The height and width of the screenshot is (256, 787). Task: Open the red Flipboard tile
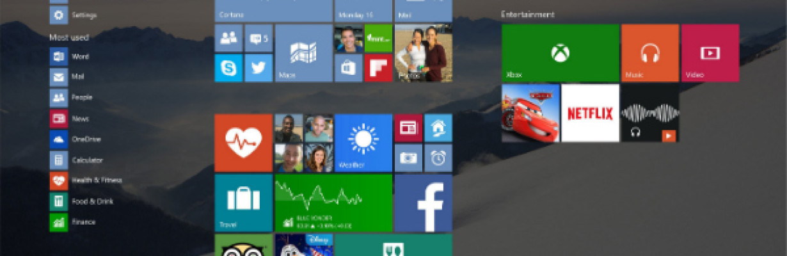[x=378, y=68]
